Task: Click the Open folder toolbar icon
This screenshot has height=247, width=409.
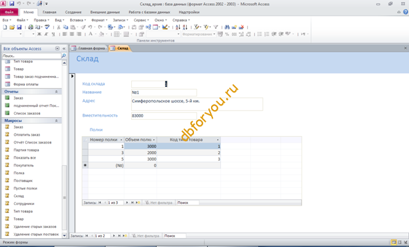Action: click(x=12, y=27)
